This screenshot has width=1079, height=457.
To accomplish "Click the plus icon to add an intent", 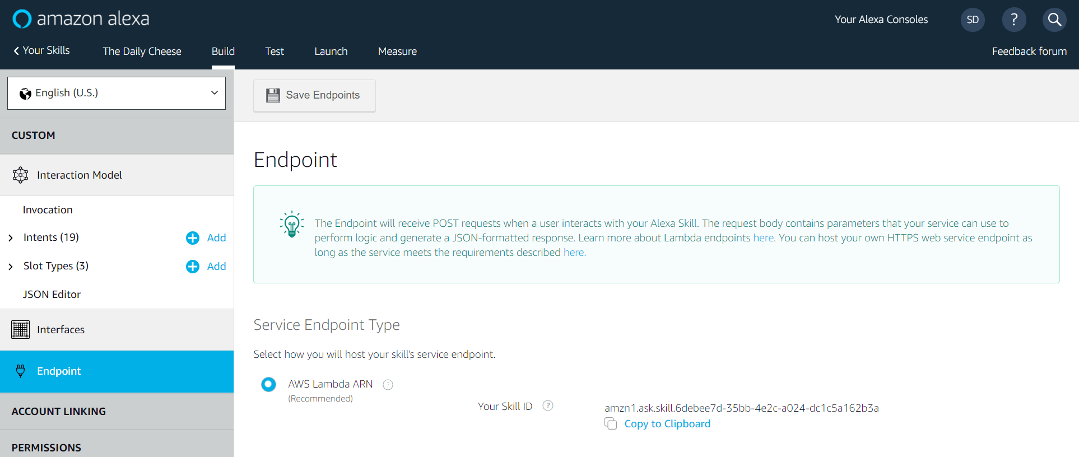I will (x=193, y=238).
